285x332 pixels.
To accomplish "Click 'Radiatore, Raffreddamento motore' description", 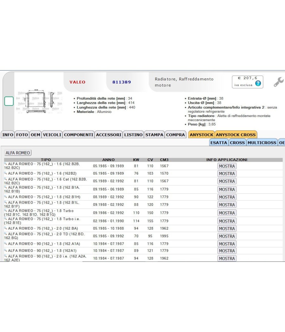I will pos(184,82).
